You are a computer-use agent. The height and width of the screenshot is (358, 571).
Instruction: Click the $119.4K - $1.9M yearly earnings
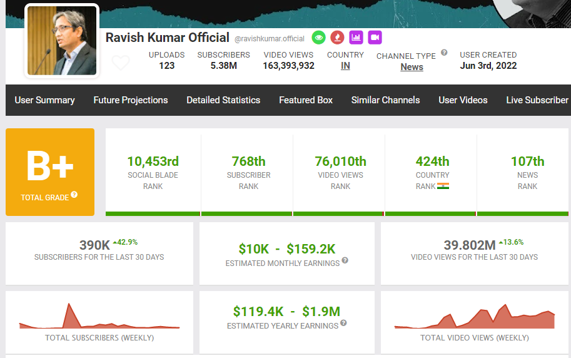coord(286,312)
